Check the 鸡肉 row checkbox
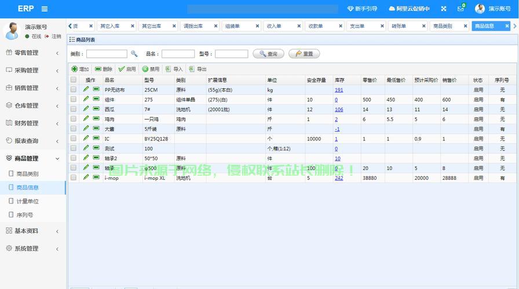 [x=74, y=118]
